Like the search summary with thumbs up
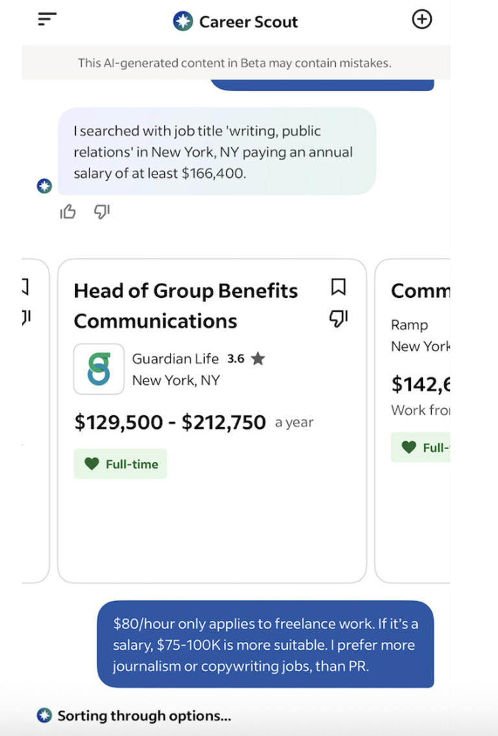The height and width of the screenshot is (736, 498). 67,212
